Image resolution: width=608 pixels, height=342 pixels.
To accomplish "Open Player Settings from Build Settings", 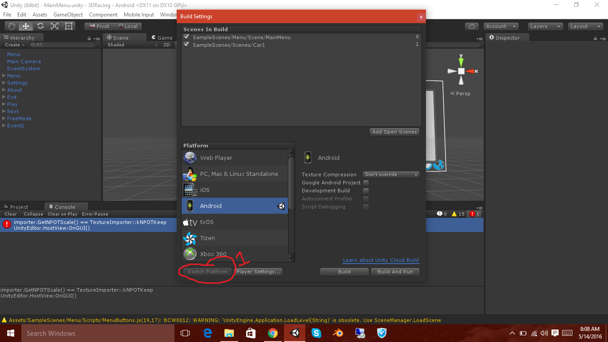I will (x=258, y=272).
